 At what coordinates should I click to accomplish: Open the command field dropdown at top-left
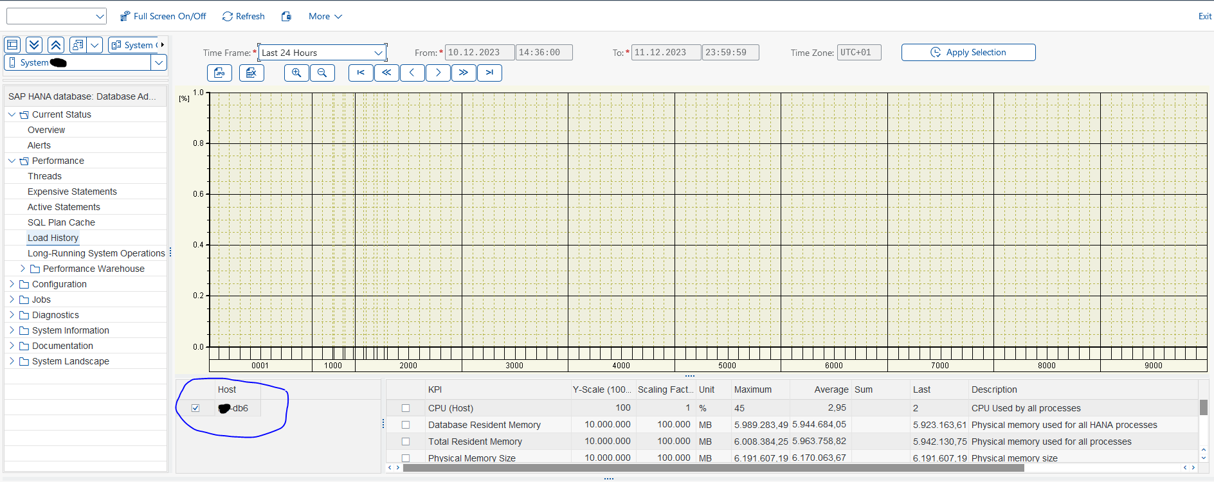(x=100, y=16)
